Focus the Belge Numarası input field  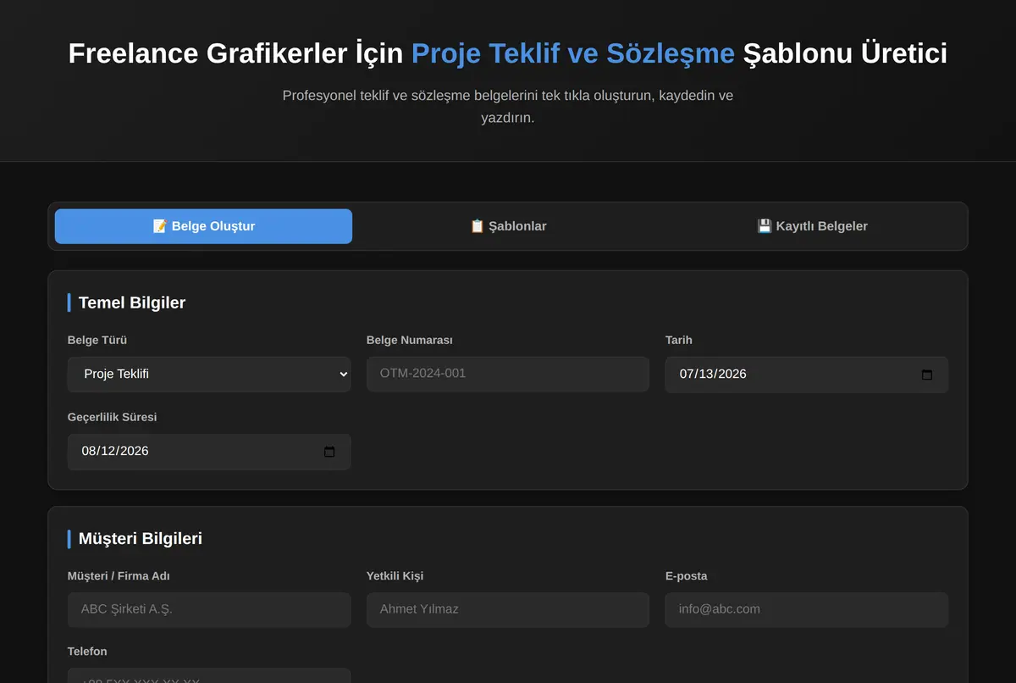coord(508,374)
